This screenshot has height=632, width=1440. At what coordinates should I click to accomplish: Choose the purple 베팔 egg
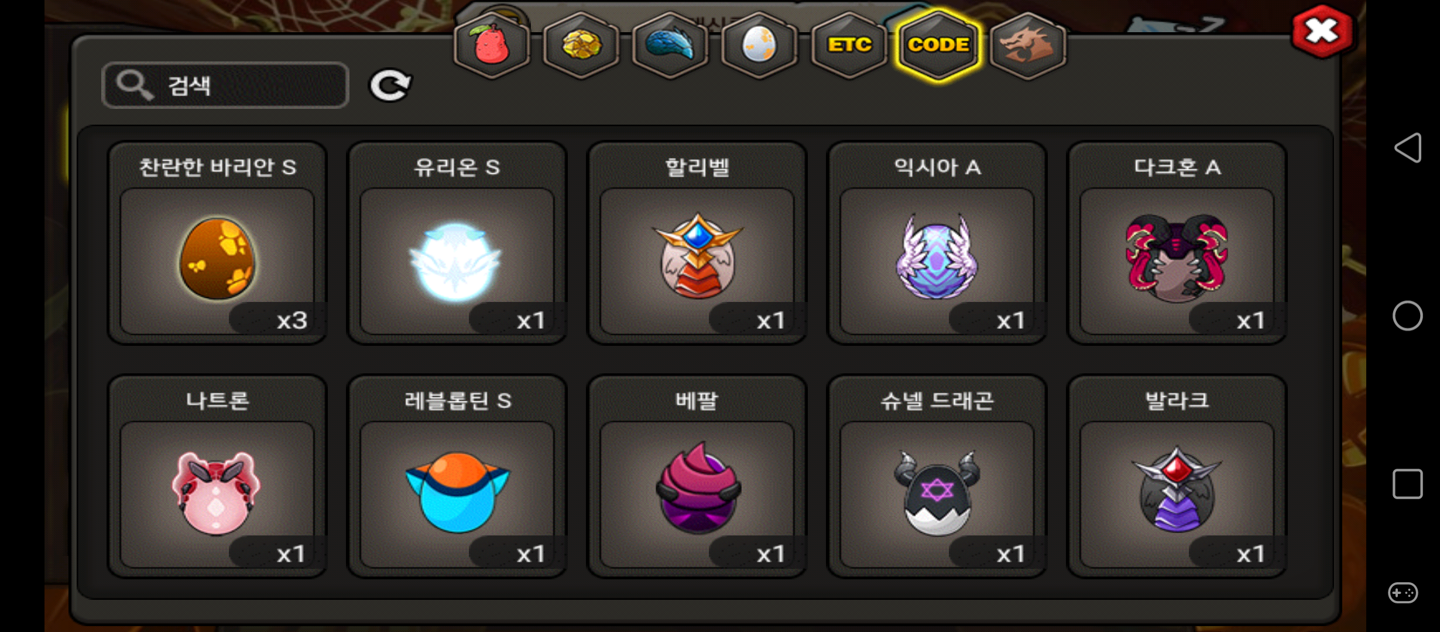697,476
